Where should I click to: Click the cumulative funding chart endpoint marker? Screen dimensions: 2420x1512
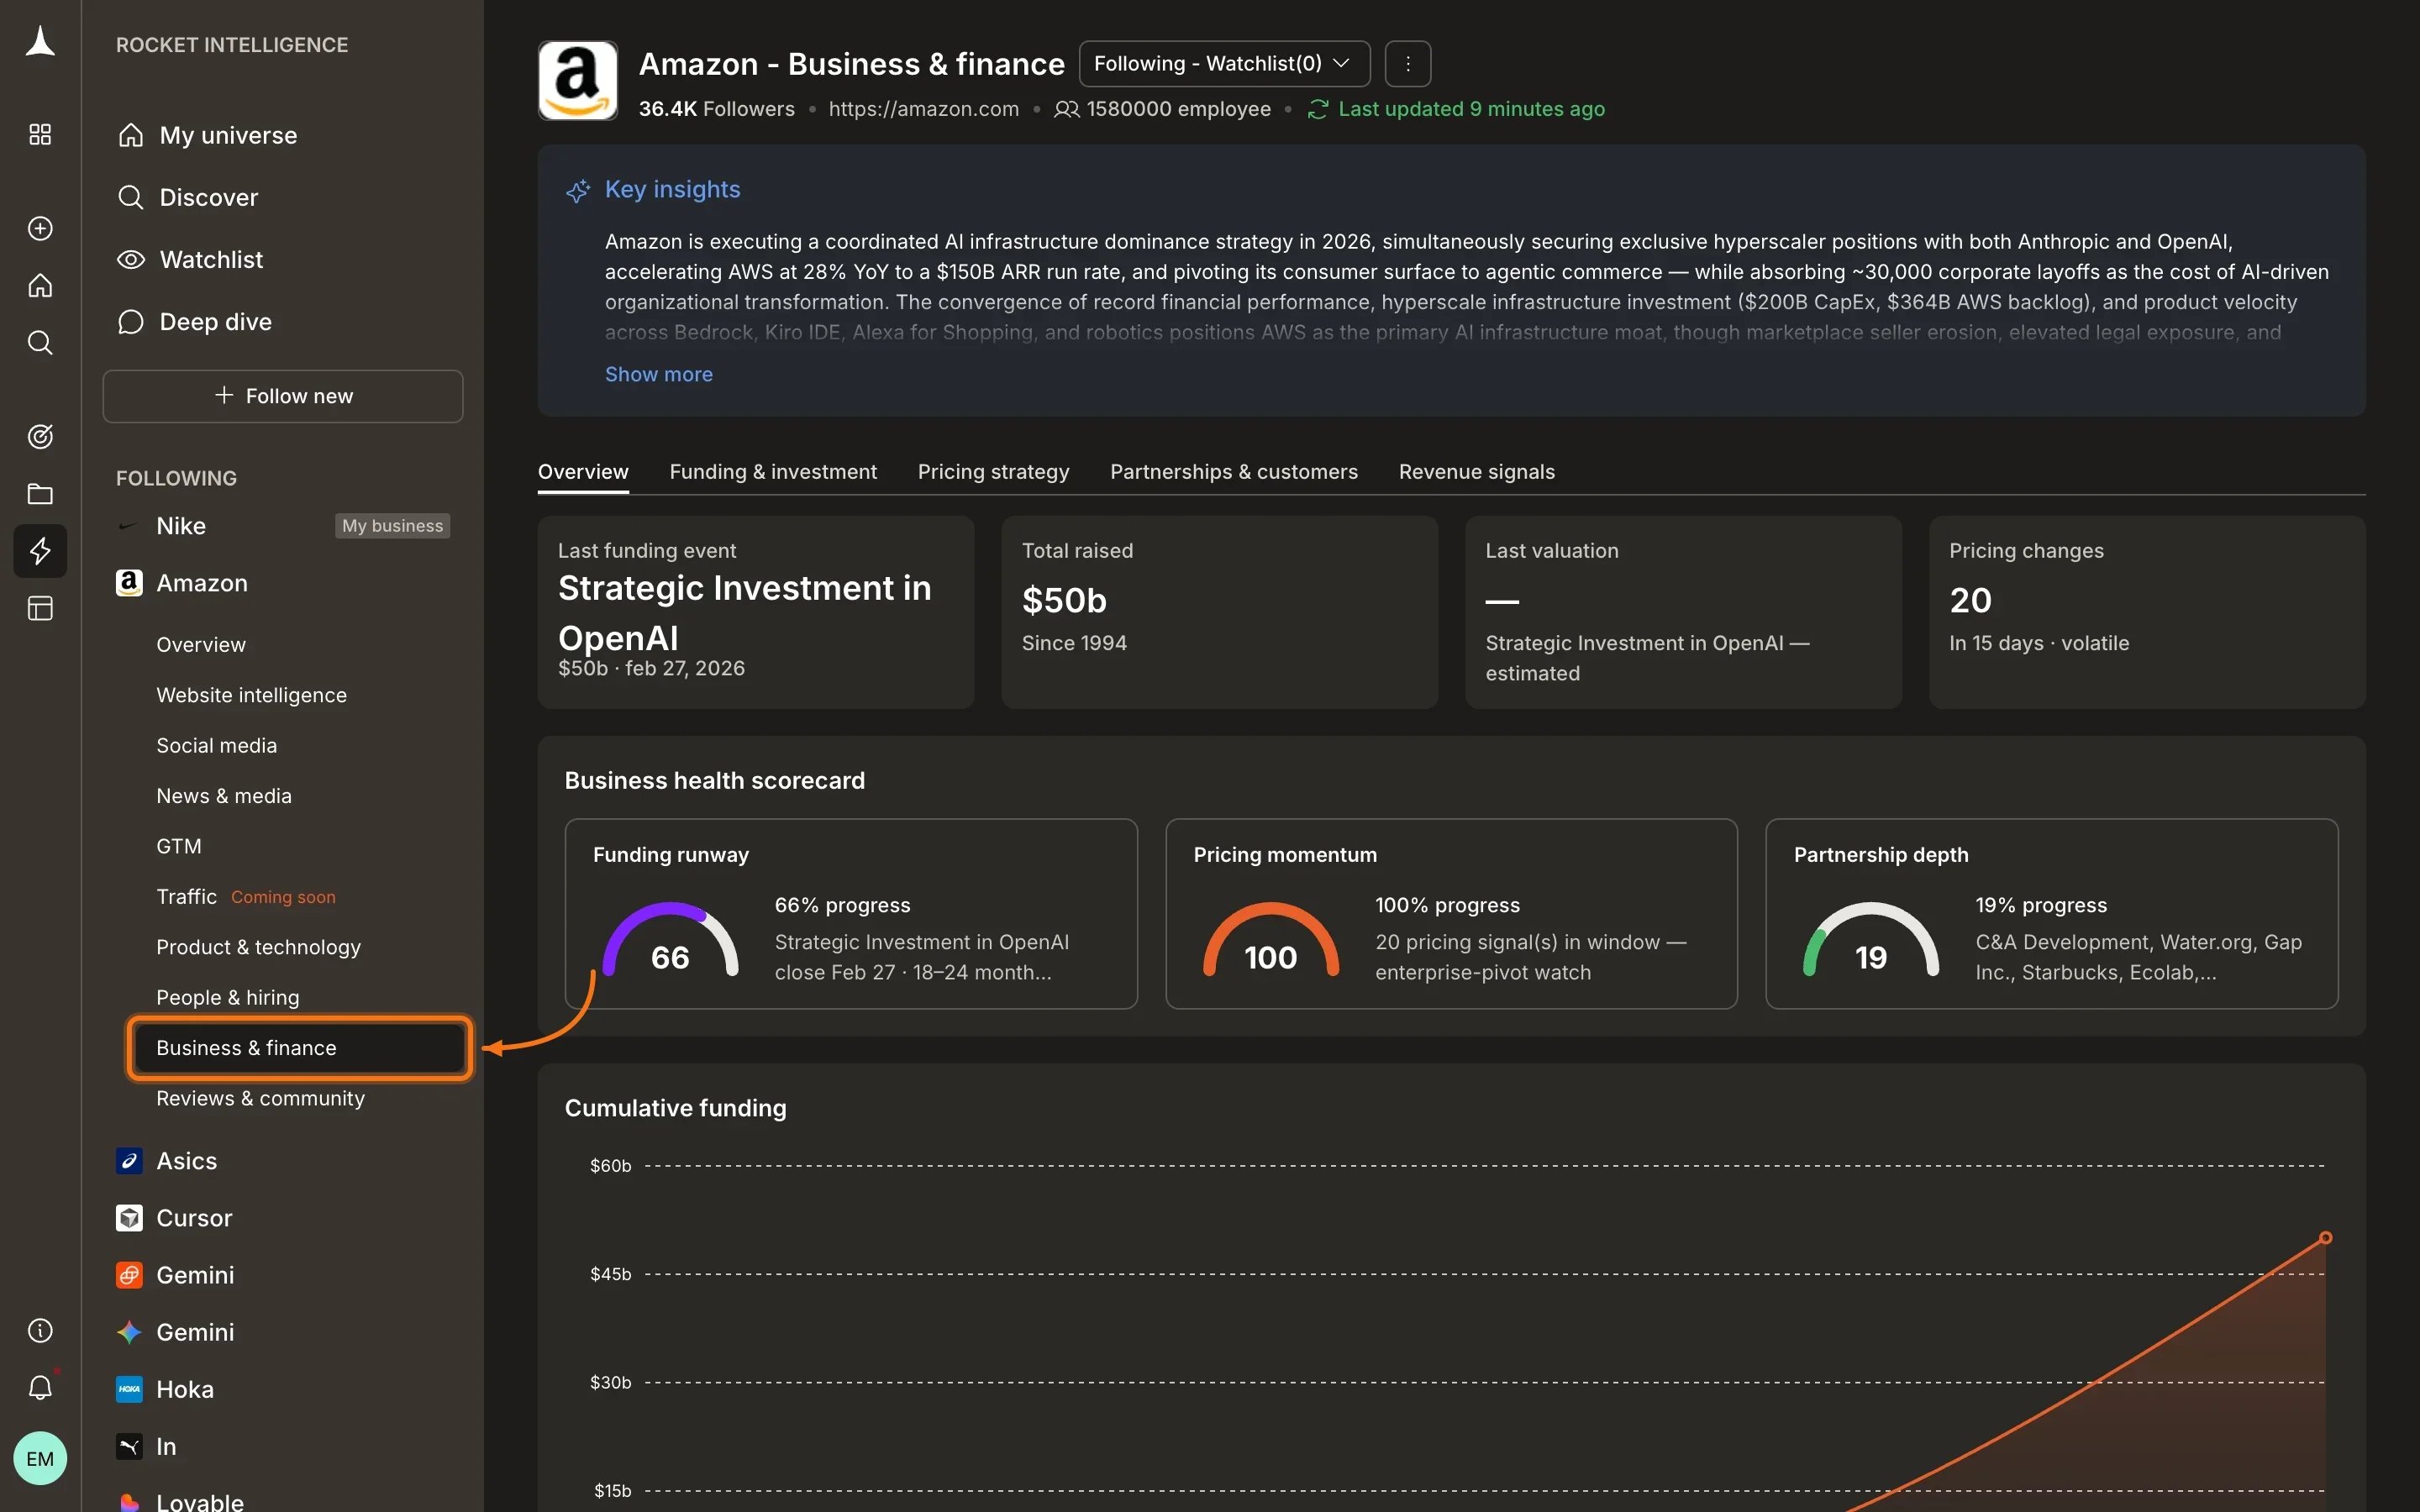pos(2325,1237)
